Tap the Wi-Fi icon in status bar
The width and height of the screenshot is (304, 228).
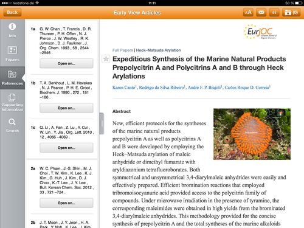(37, 3)
